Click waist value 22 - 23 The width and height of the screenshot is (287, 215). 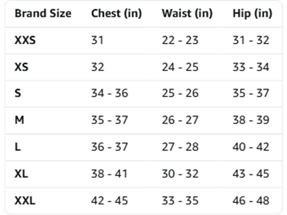coord(180,40)
